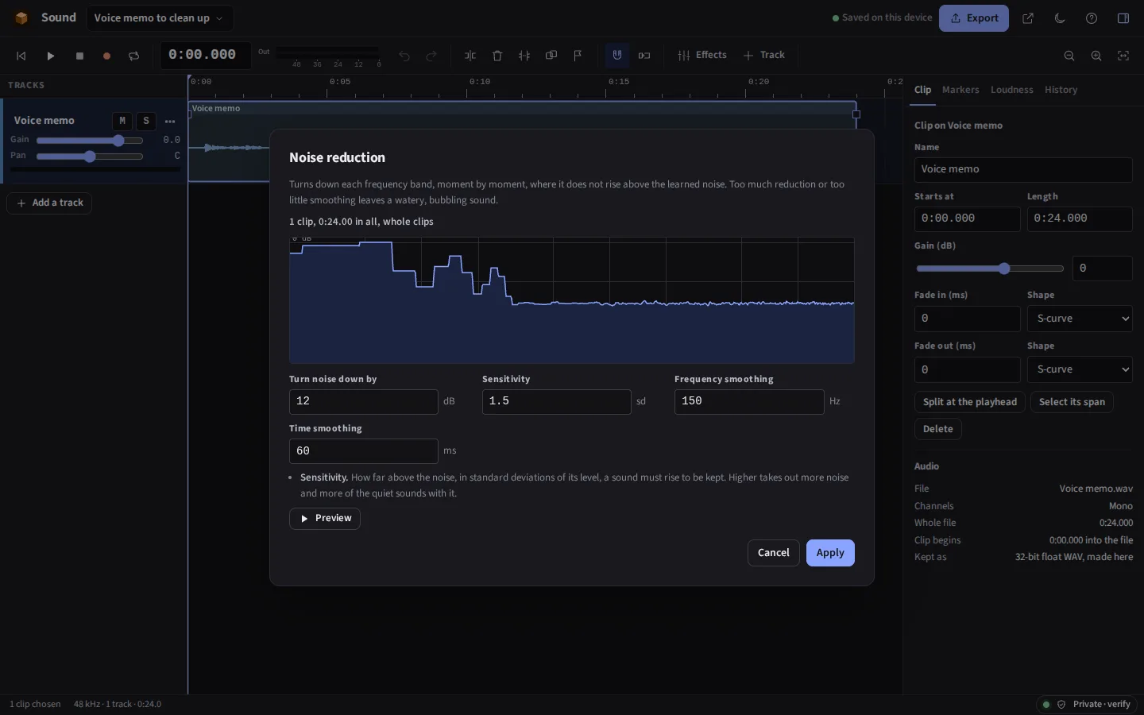1144x715 pixels.
Task: Solo the Voice memo track
Action: (x=146, y=121)
